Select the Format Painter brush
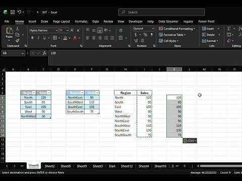The image size is (242, 181). coord(17,40)
